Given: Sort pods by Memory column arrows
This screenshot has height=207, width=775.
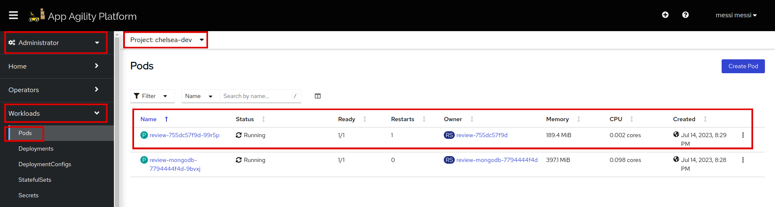Looking at the screenshot, I should tap(579, 119).
